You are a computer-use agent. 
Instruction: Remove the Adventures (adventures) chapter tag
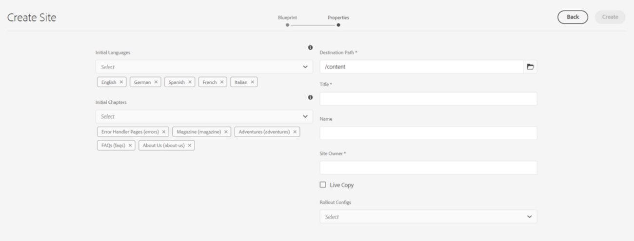click(295, 132)
